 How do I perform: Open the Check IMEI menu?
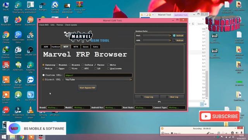point(44,25)
